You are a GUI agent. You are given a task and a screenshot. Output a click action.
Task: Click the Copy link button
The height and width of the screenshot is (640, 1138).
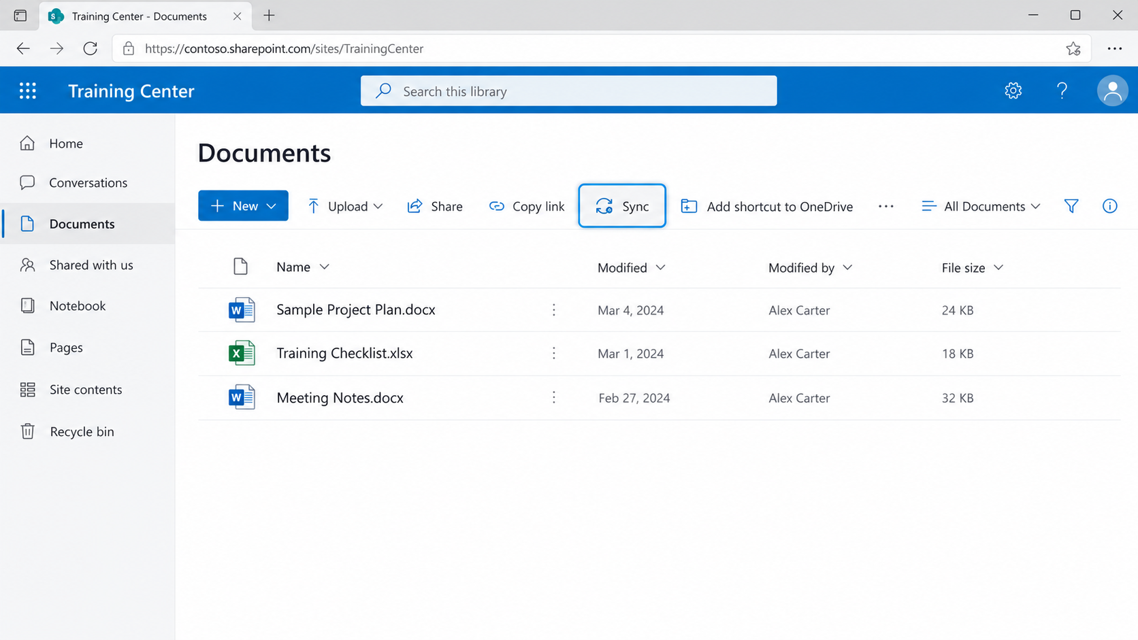(527, 206)
